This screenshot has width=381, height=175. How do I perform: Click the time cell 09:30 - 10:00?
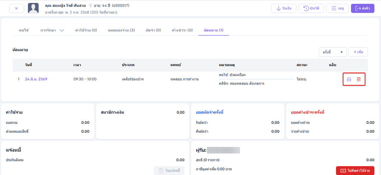pyautogui.click(x=85, y=79)
